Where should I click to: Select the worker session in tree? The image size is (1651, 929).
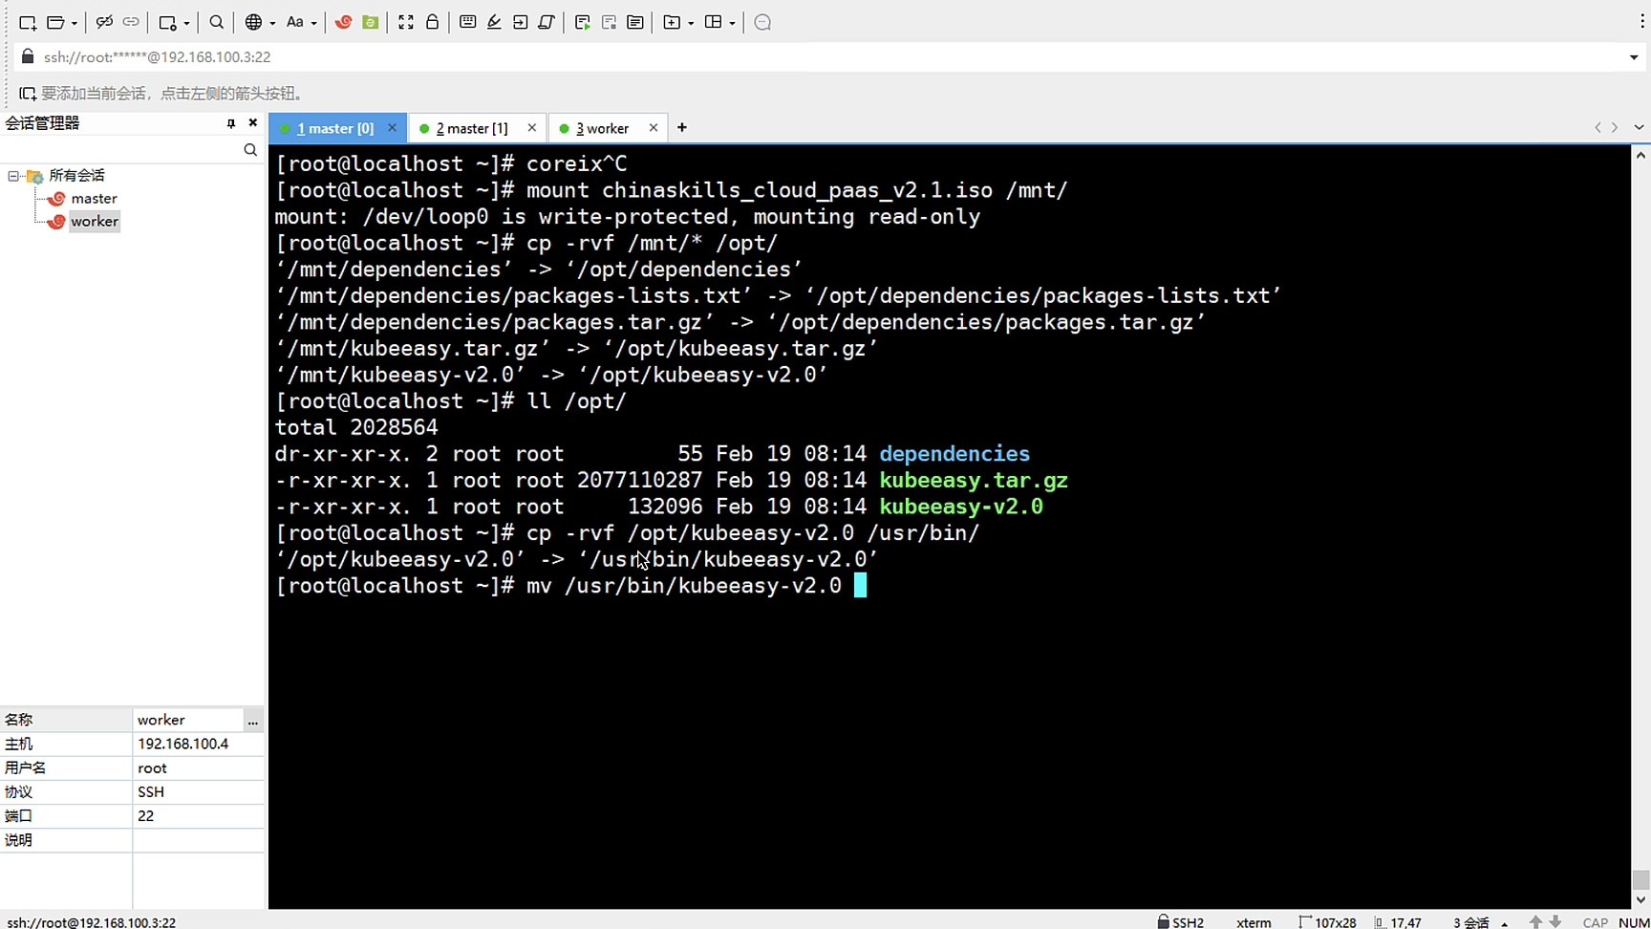(95, 222)
